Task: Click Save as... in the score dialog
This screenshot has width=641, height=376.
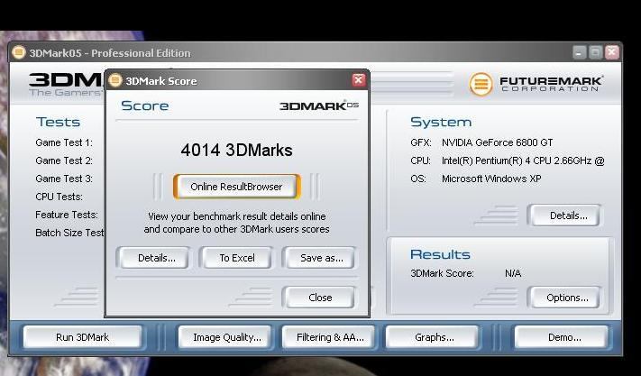Action: click(x=321, y=258)
